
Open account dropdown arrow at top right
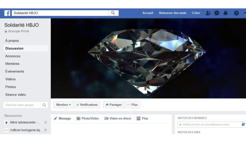pyautogui.click(x=245, y=13)
